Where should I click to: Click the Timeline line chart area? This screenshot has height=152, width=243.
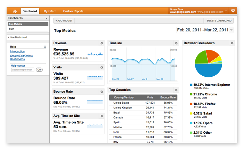coord(143,64)
